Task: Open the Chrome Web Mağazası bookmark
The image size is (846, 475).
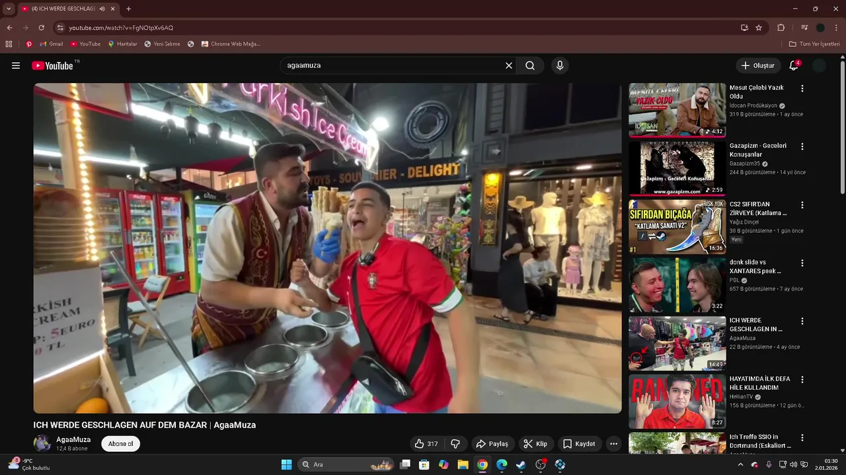Action: coord(231,44)
